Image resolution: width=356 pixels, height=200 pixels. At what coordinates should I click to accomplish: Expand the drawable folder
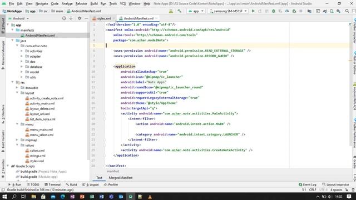[x=17, y=88]
